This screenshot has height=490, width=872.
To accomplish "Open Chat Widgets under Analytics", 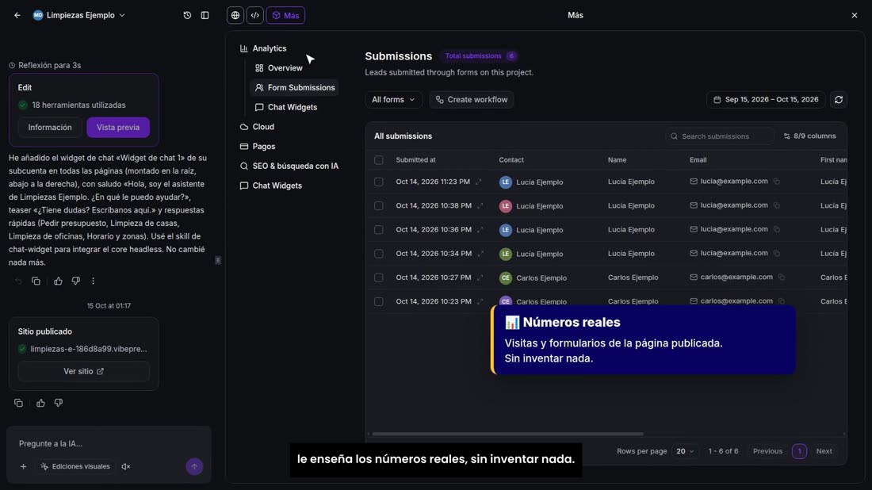I will [x=286, y=107].
